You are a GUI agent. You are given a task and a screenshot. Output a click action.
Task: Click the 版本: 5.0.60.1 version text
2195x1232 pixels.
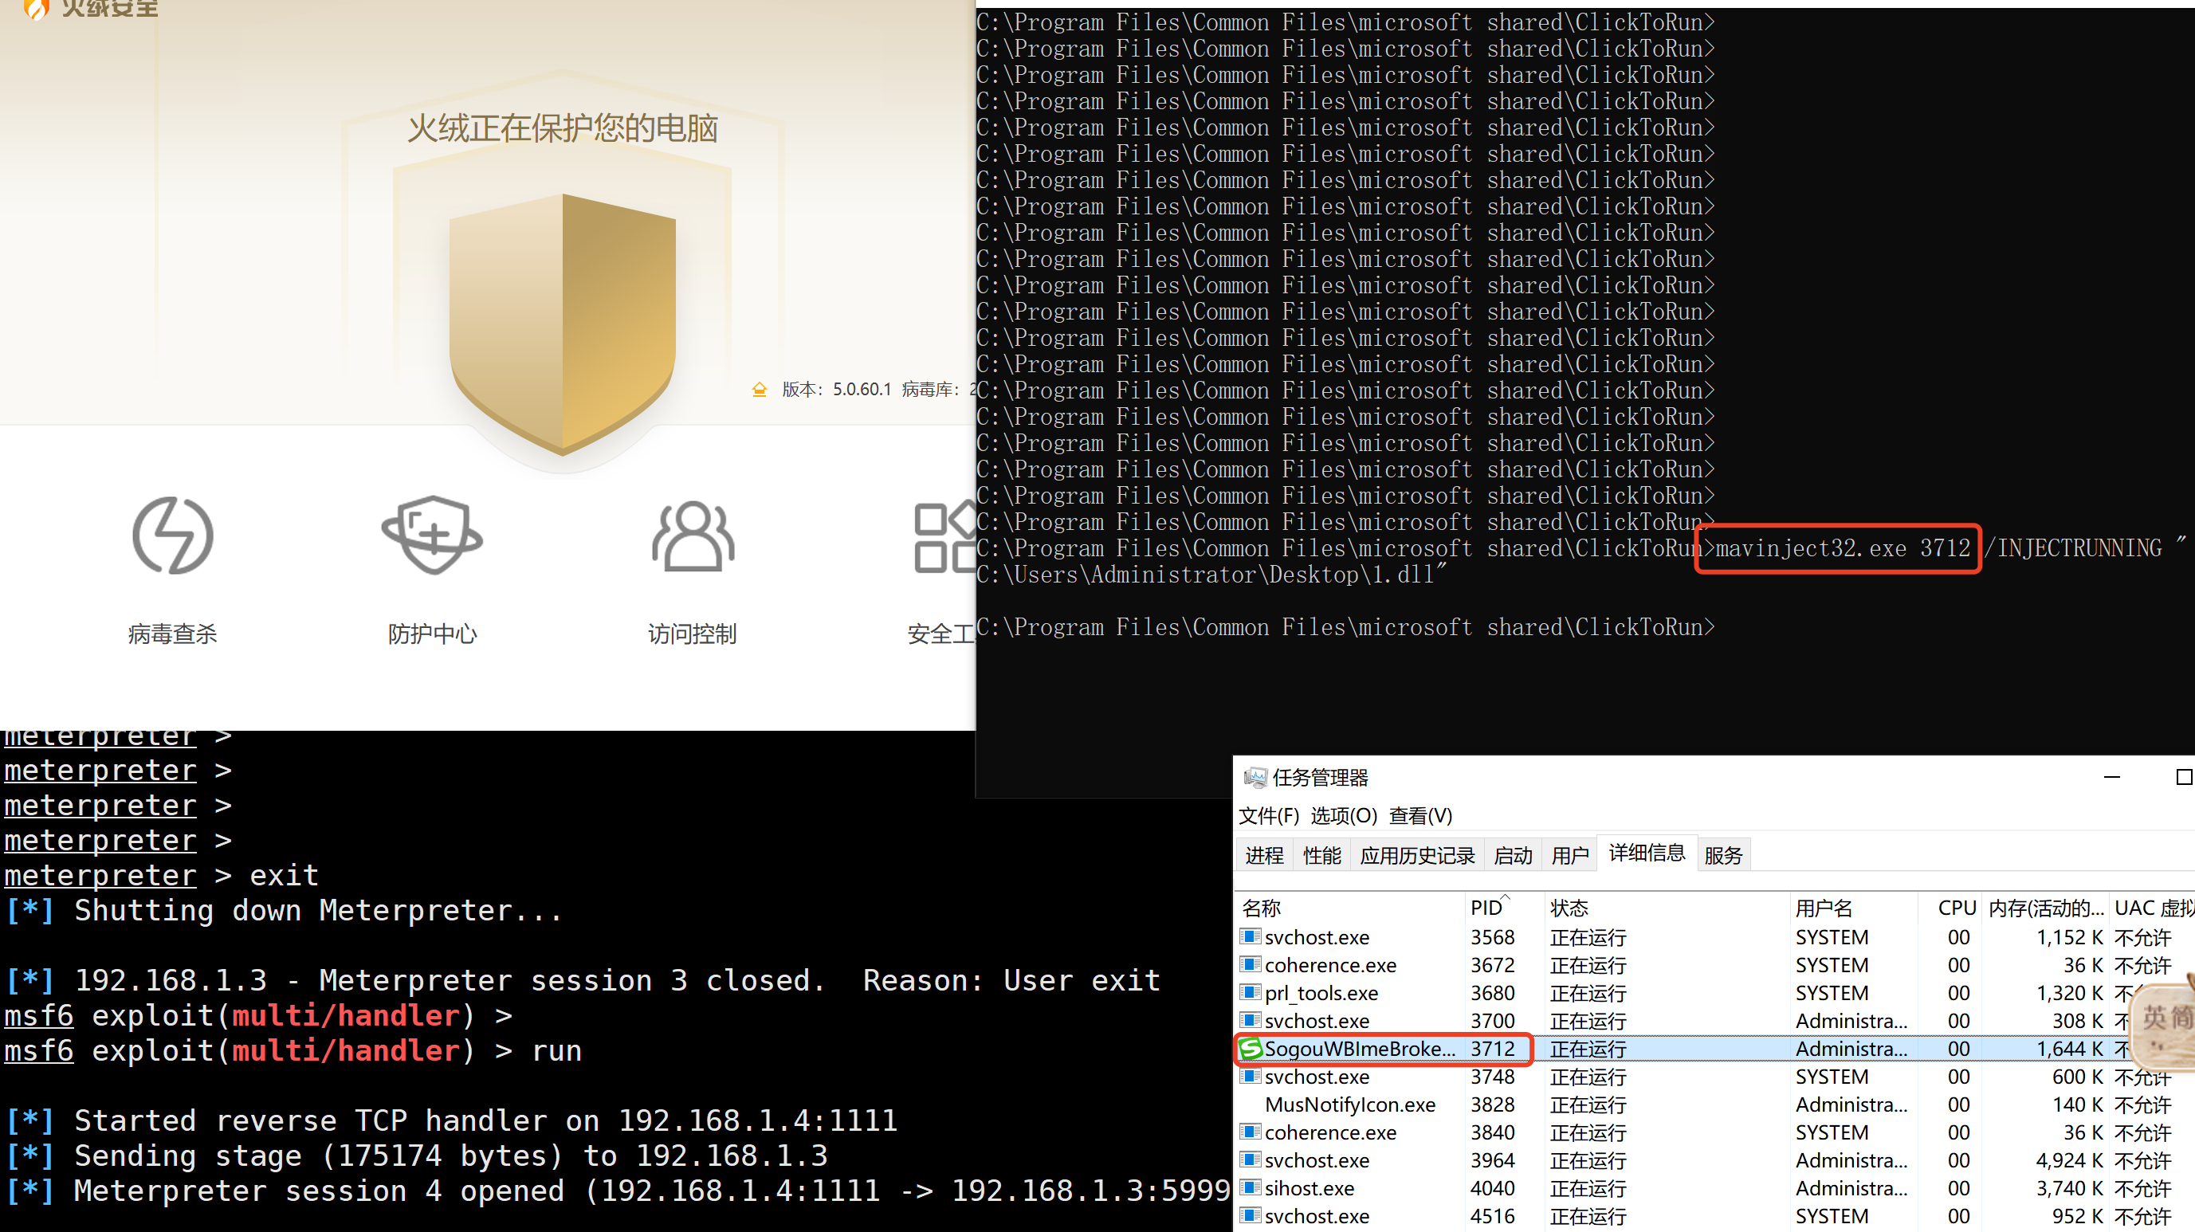[x=837, y=390]
